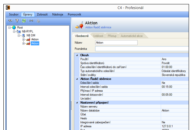The image size is (191, 130).
Task: Switch to the Přístup tab
Action: coord(112,36)
